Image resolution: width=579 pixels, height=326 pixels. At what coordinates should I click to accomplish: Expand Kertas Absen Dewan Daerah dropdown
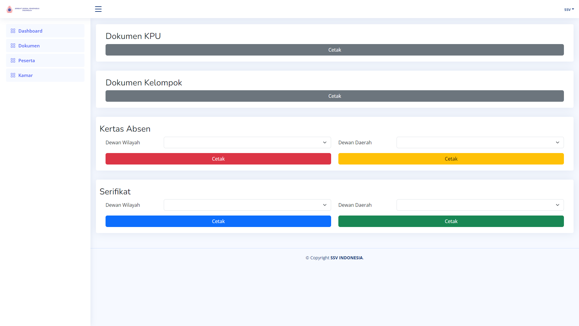pos(480,142)
